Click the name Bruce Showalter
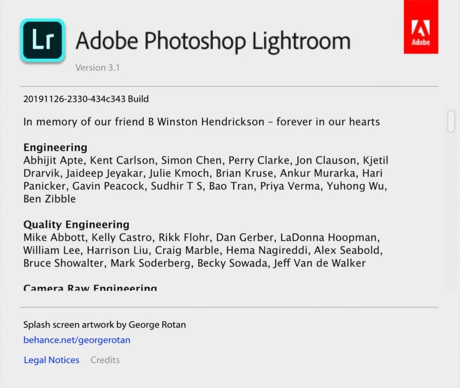This screenshot has height=388, width=460. (64, 264)
